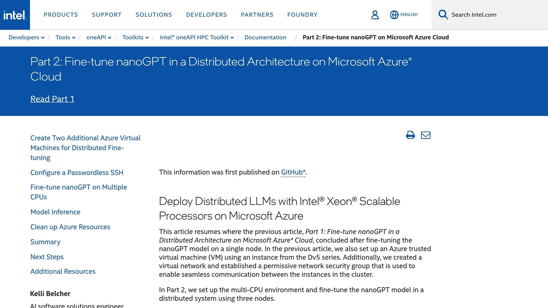The image size is (548, 308).
Task: Change the language from ENGLISH
Action: [409, 15]
